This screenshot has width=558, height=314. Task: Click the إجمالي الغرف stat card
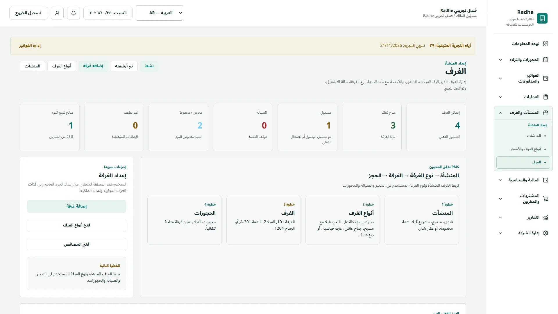[436, 128]
